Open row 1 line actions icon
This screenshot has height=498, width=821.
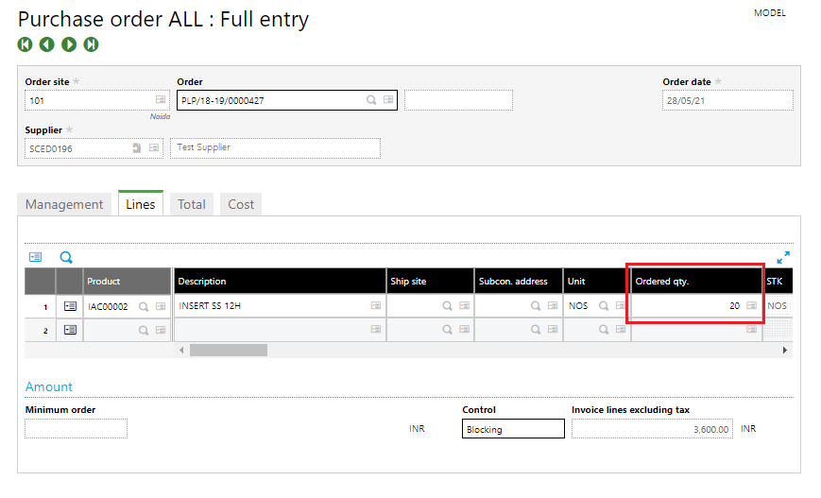click(70, 306)
